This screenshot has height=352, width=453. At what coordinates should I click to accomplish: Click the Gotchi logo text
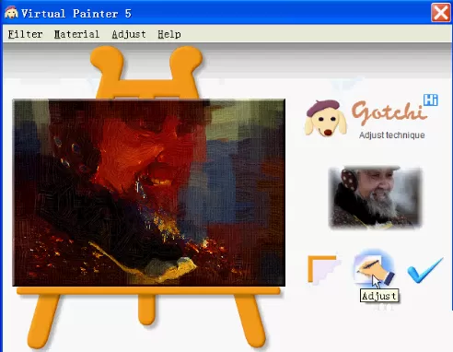click(x=389, y=112)
